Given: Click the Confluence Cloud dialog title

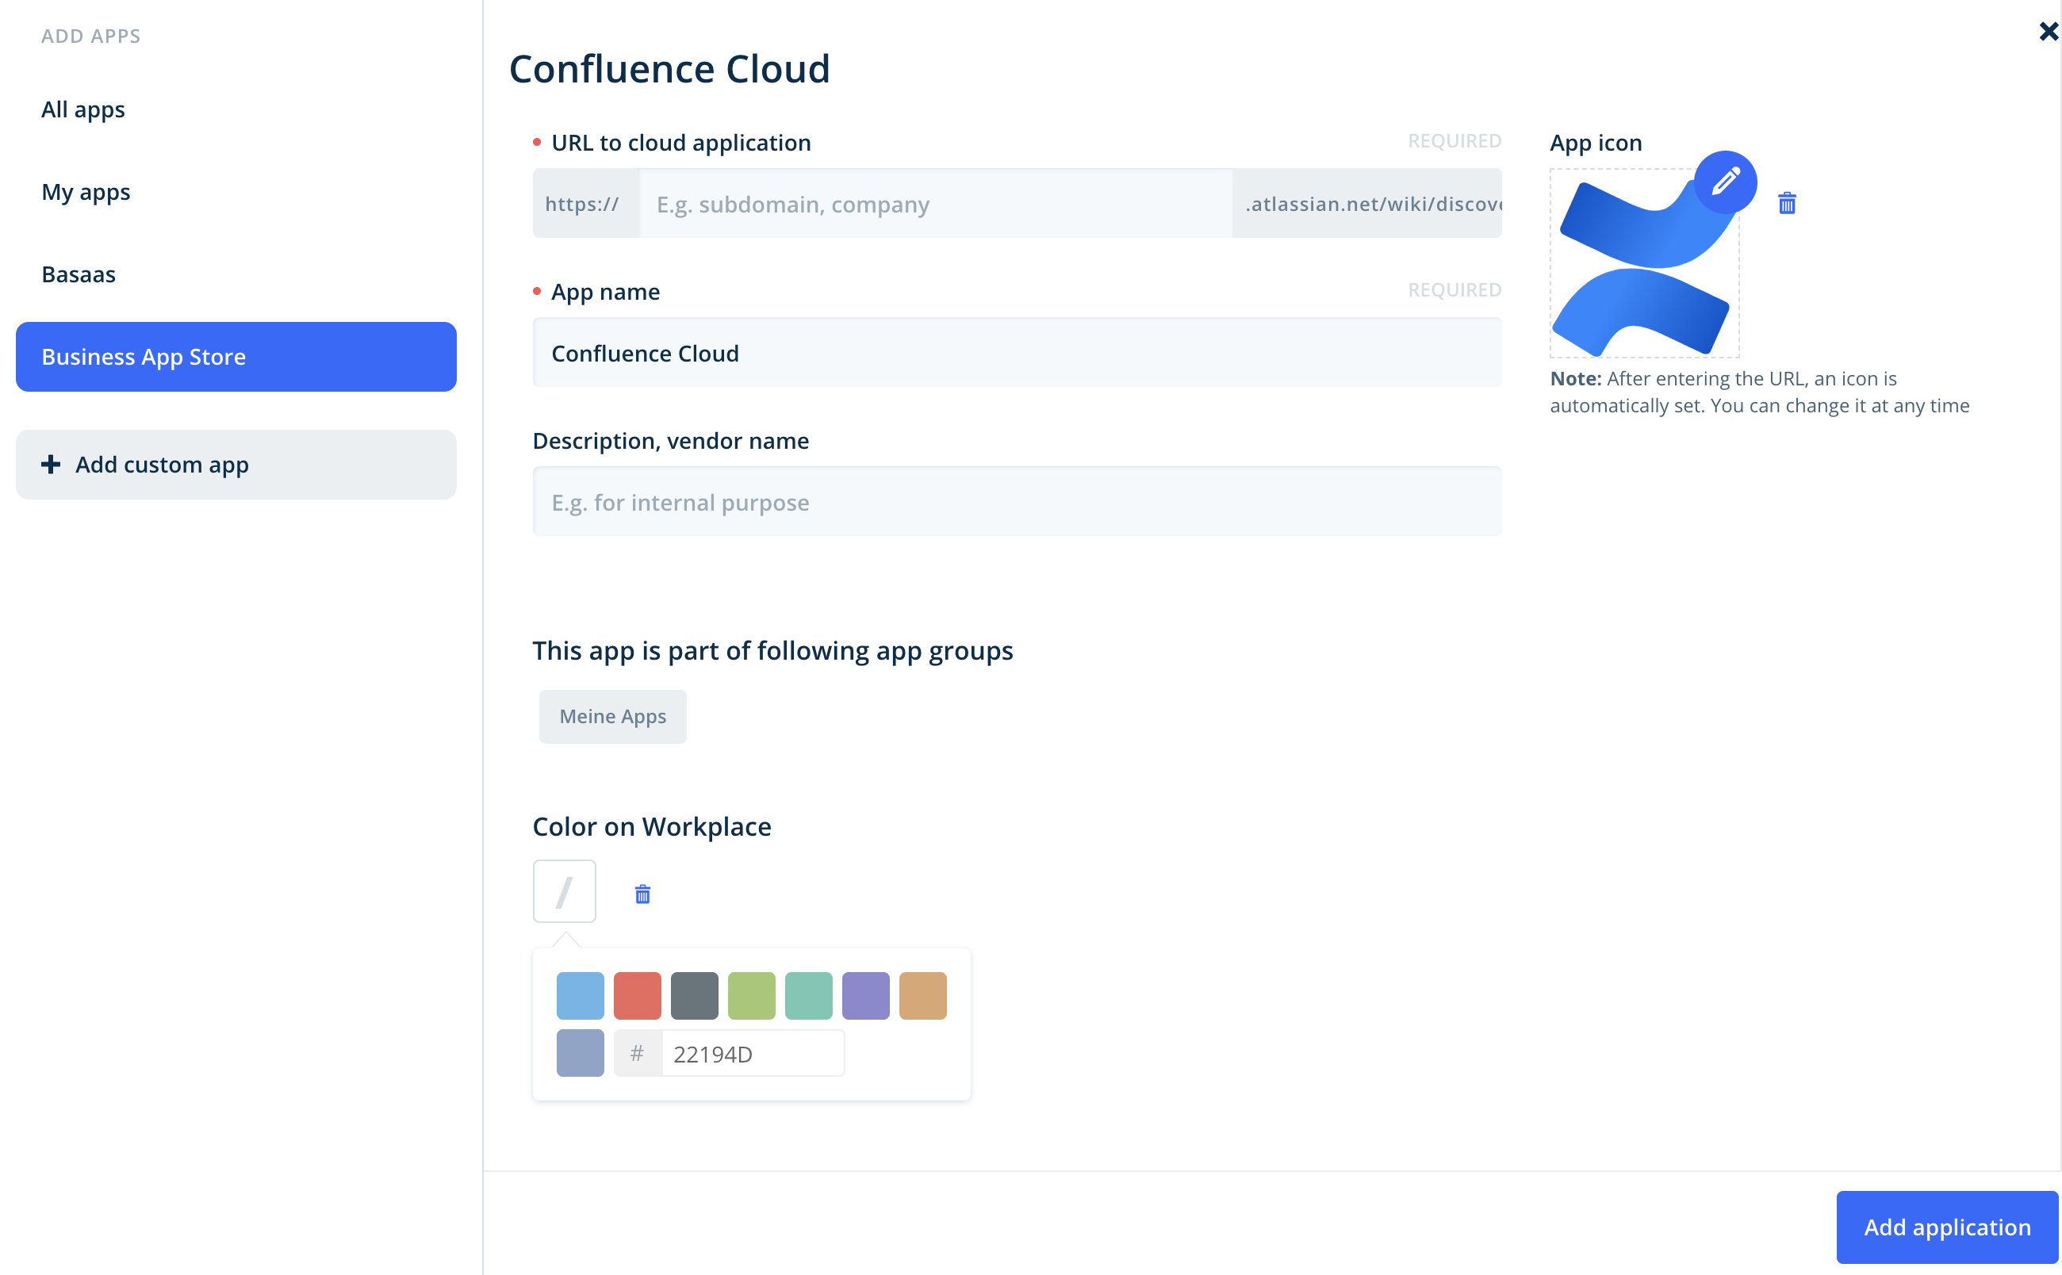Looking at the screenshot, I should [x=669, y=68].
